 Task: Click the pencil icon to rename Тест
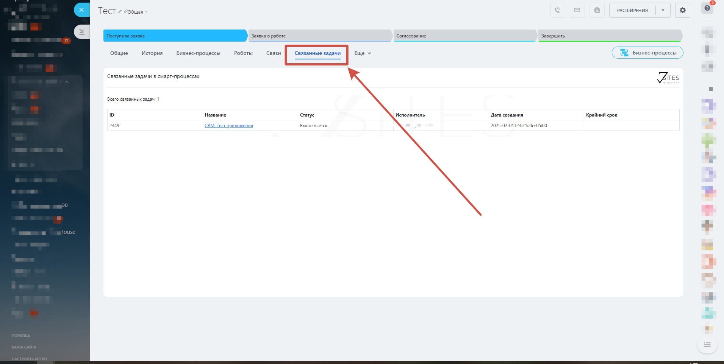pos(120,12)
